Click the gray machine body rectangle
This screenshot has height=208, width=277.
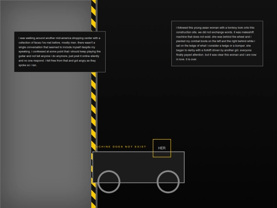click(138, 167)
